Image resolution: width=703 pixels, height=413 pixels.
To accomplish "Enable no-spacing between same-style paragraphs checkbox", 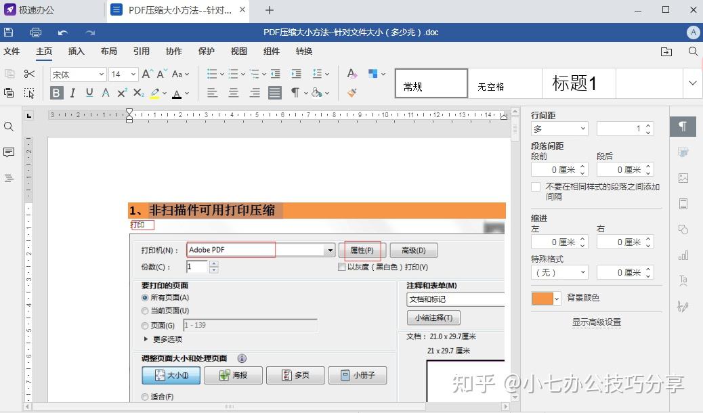I will click(536, 187).
